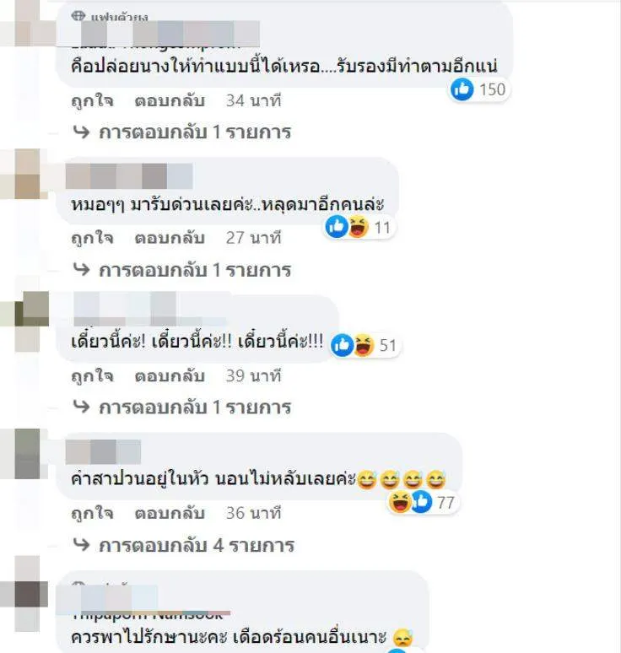The width and height of the screenshot is (621, 653).
Task: Click the laughing emoji reaction showing 11
Action: 359,228
